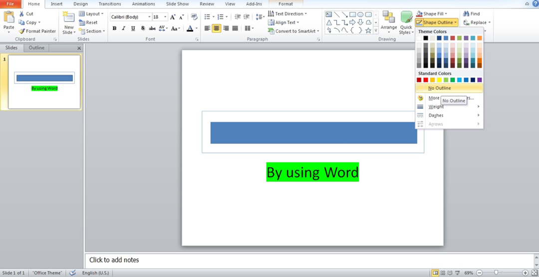Select the 5-Point Star shape
539x277 pixels.
click(368, 30)
